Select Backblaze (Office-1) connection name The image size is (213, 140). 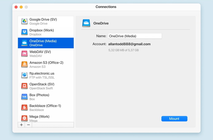tap(45, 106)
